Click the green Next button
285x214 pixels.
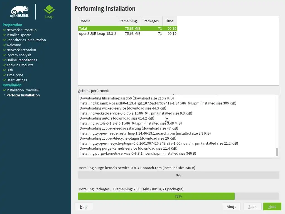tap(272, 206)
